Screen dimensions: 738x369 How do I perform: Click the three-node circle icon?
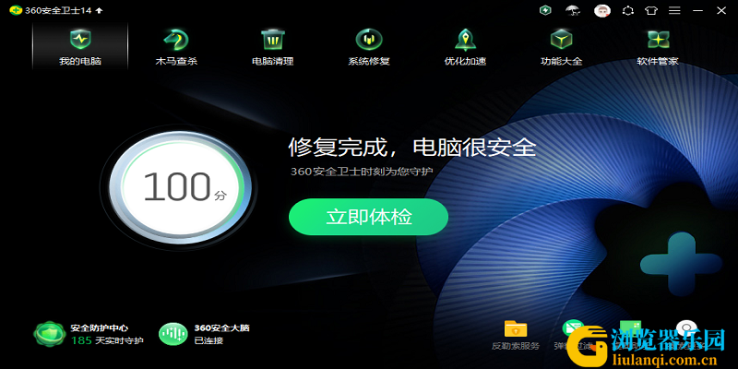628,10
